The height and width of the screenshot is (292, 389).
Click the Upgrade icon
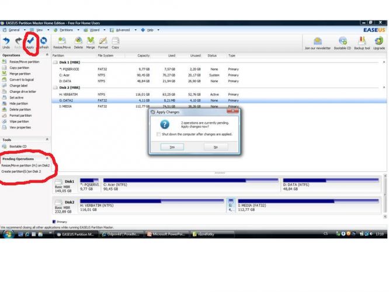[379, 43]
